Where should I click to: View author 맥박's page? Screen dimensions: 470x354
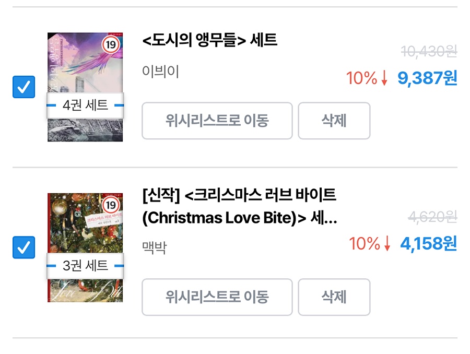tap(154, 247)
